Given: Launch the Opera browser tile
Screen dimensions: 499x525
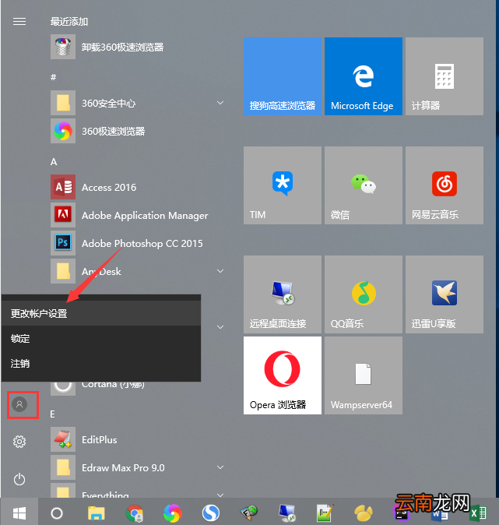Looking at the screenshot, I should [283, 375].
